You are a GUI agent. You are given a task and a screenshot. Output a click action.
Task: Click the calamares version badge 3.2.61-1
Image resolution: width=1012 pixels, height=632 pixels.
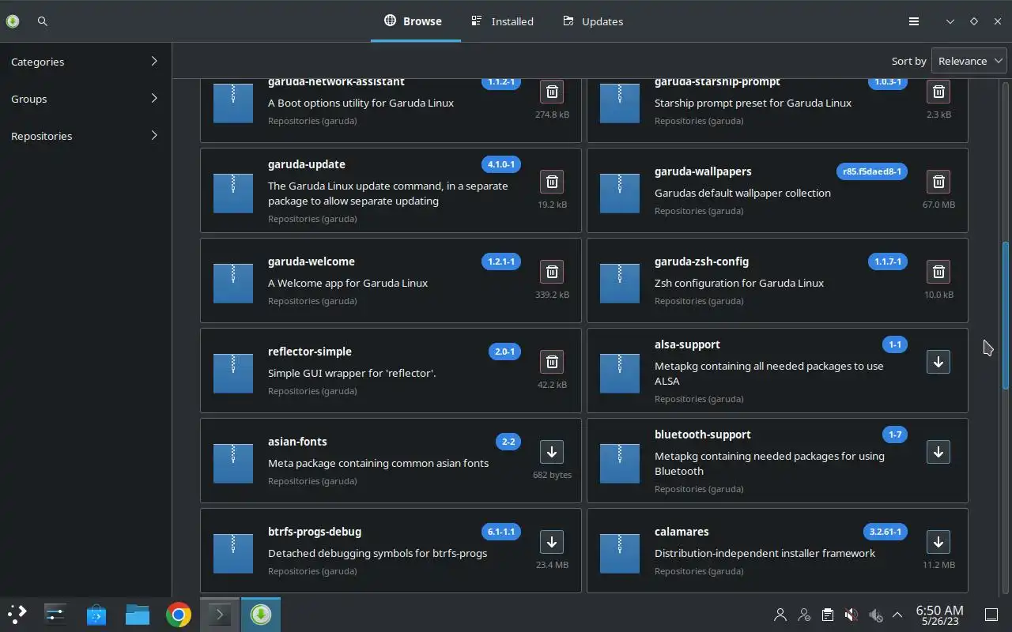pyautogui.click(x=885, y=532)
